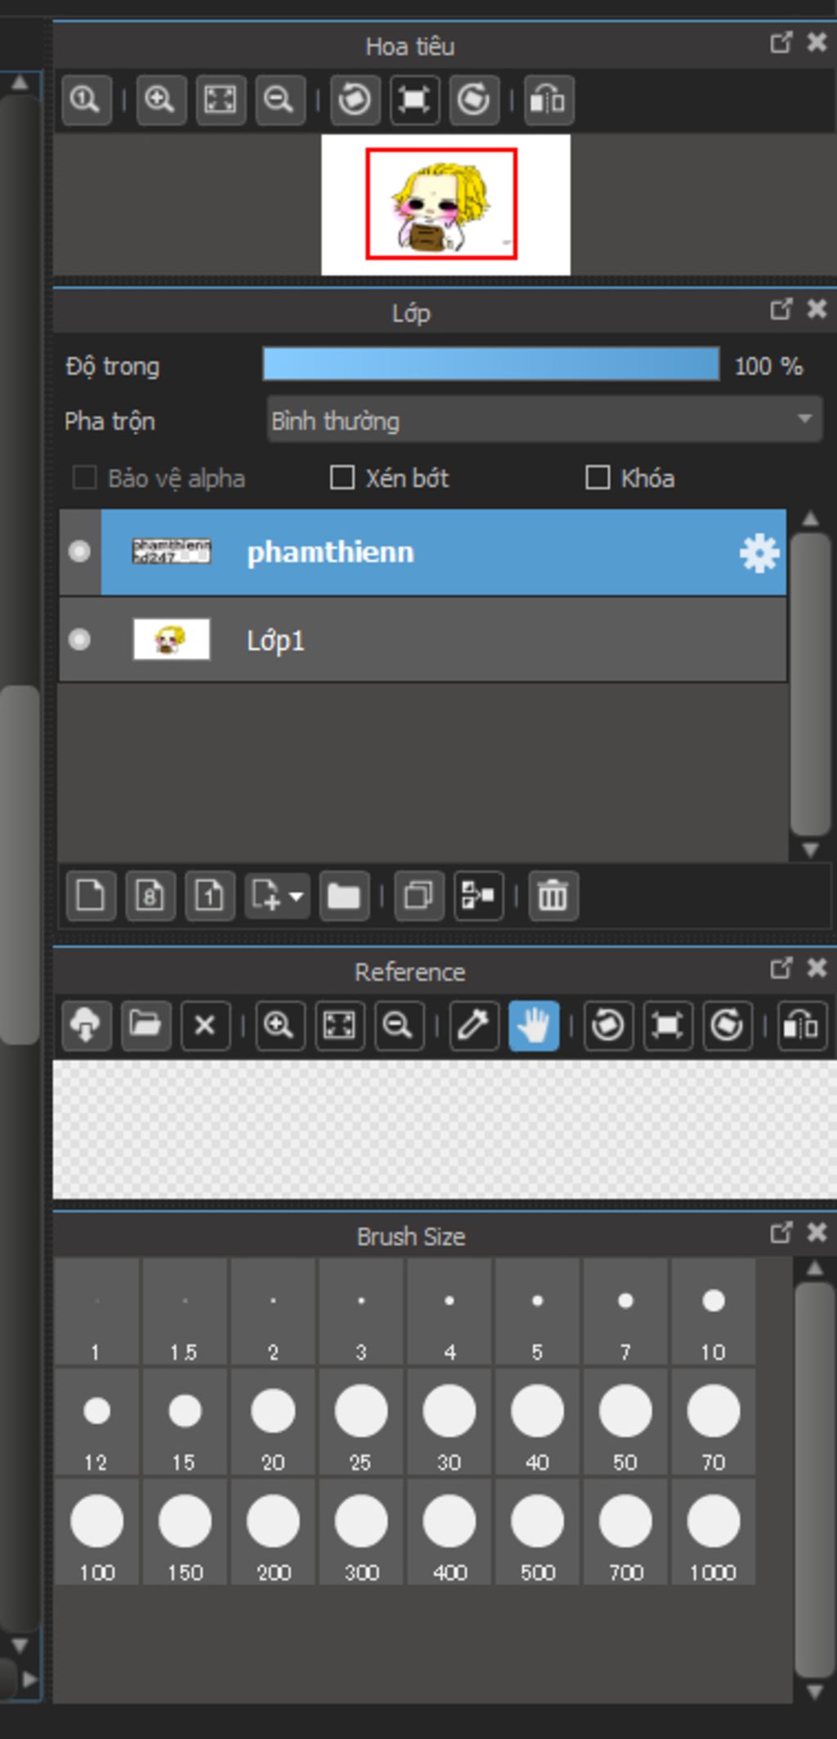The height and width of the screenshot is (1739, 837).
Task: Pop out the Reference panel
Action: click(781, 968)
